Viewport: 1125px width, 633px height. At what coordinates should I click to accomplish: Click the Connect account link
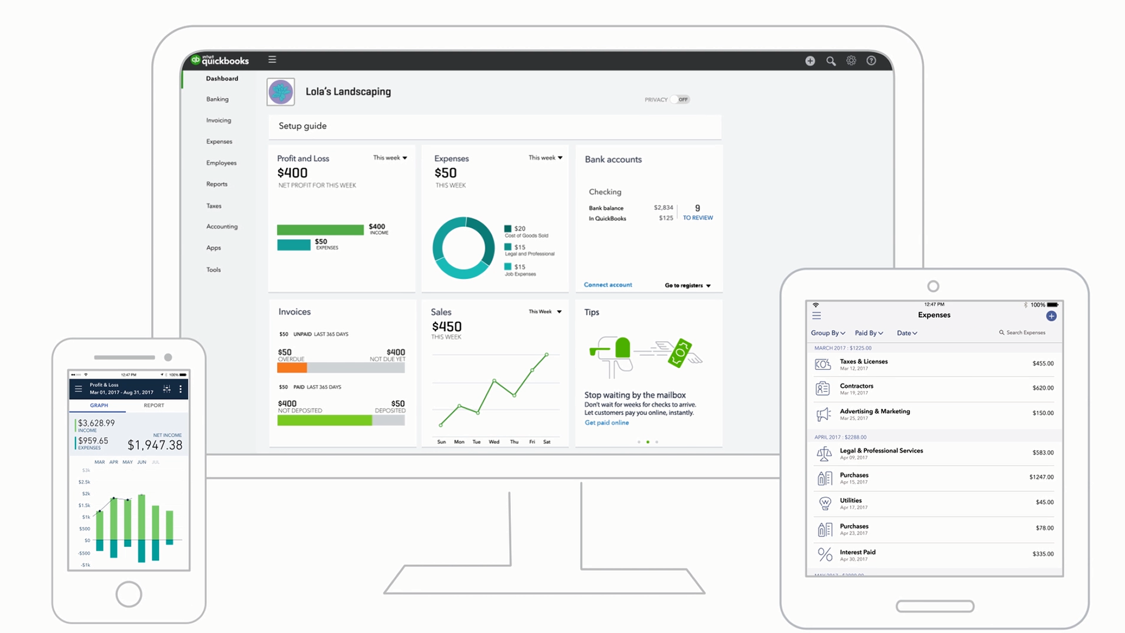(608, 285)
